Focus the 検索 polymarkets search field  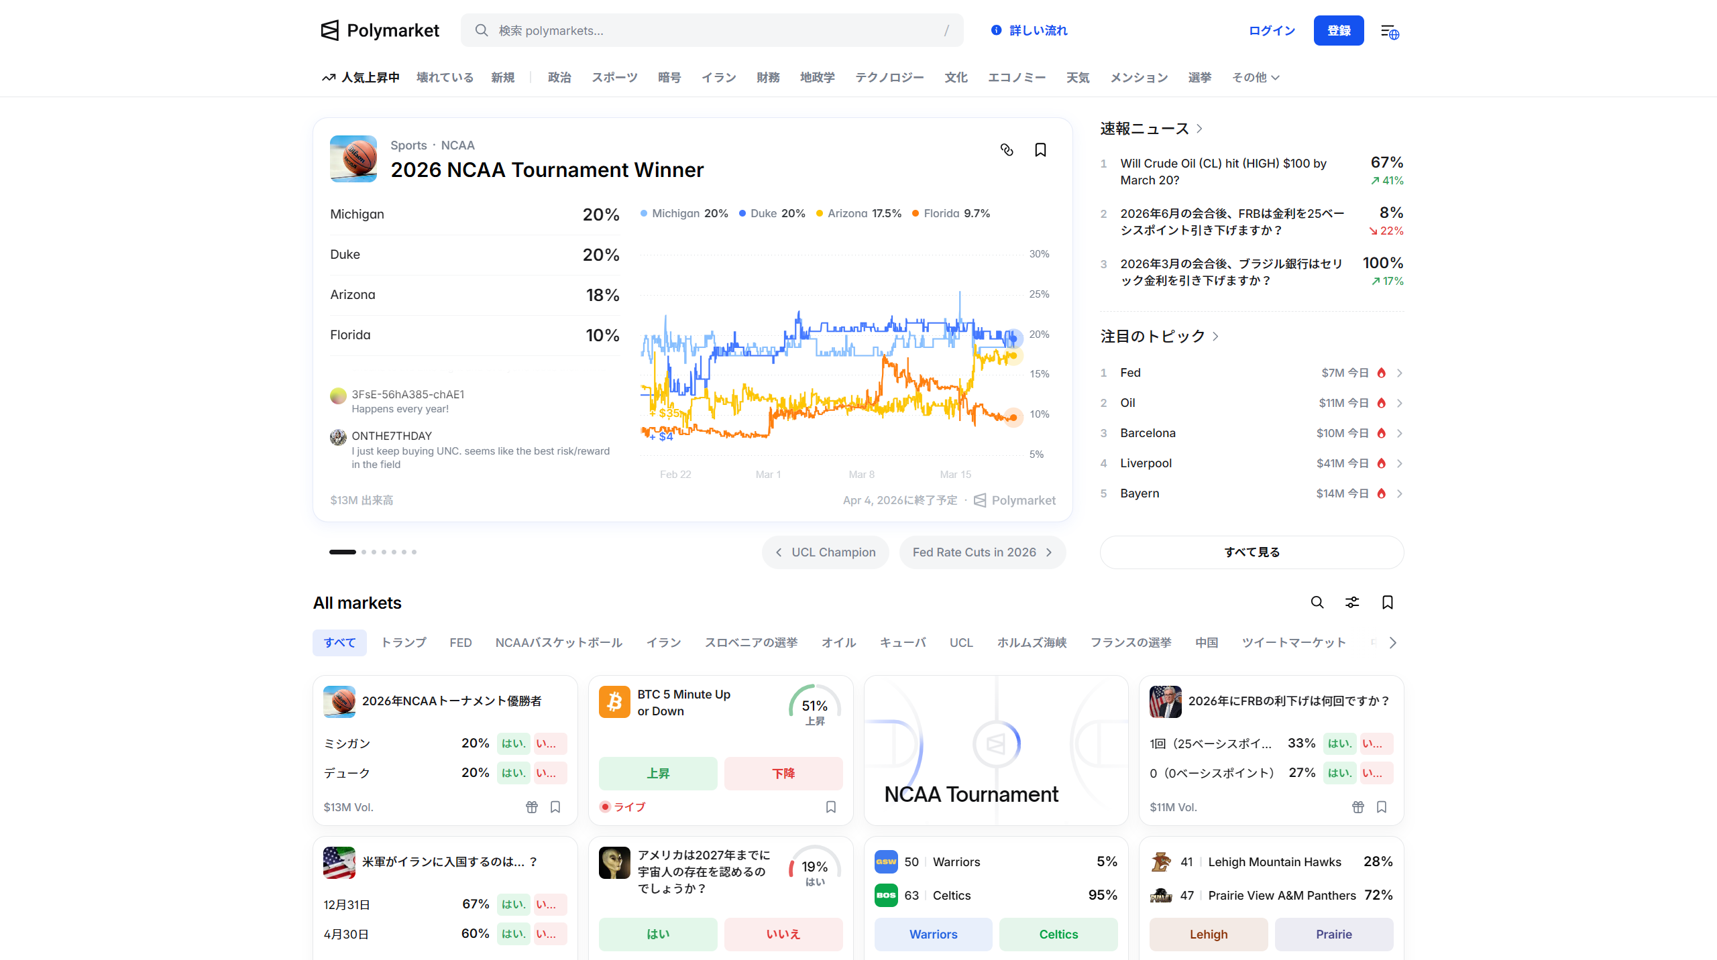coord(711,31)
